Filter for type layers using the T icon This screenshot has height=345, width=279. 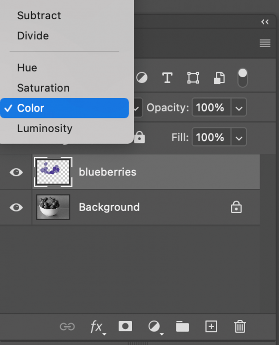pos(167,78)
